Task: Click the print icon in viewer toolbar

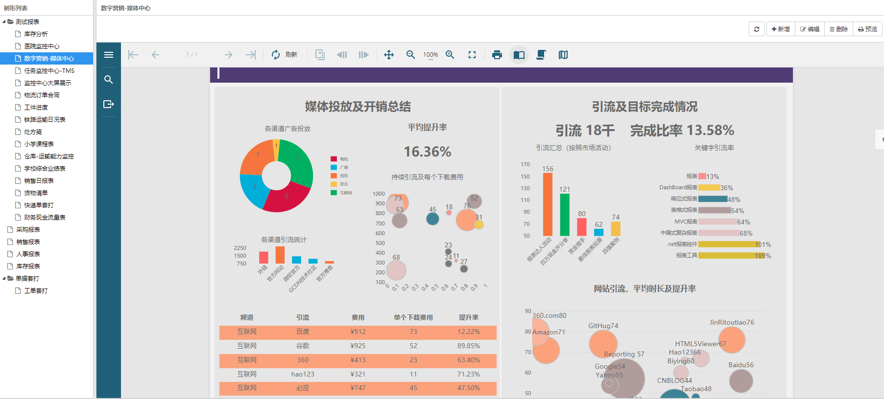Action: coord(497,55)
